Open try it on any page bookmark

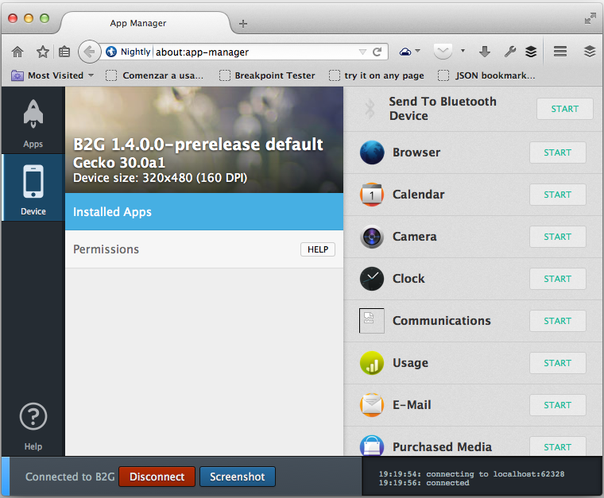click(377, 75)
